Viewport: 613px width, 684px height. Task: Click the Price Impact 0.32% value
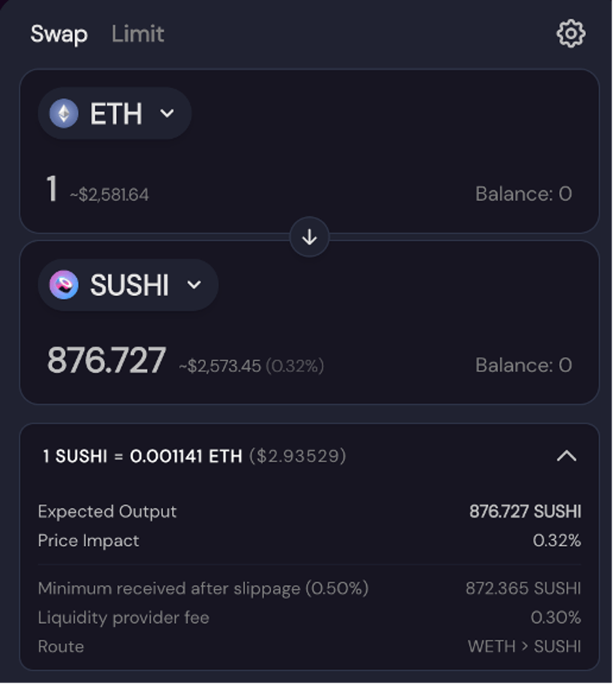coord(557,541)
